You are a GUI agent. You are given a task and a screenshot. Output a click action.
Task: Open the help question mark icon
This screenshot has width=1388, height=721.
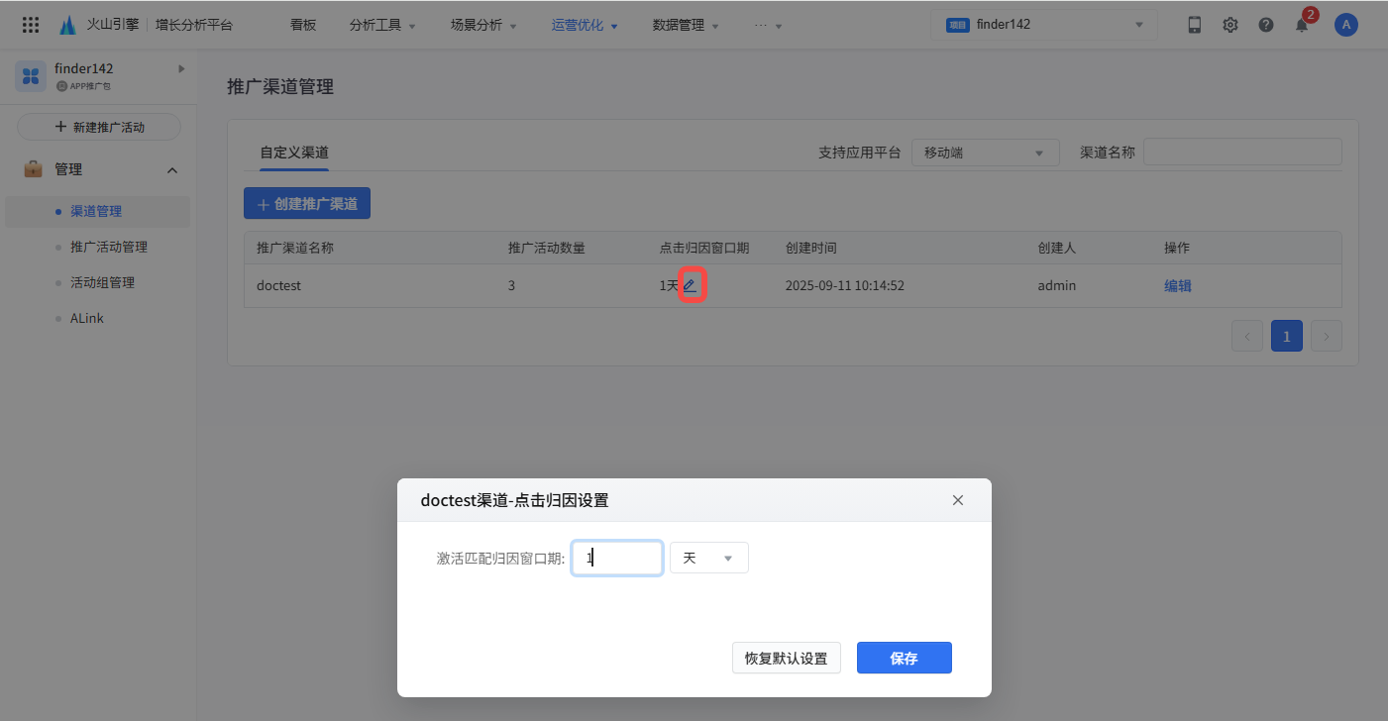pyautogui.click(x=1266, y=25)
